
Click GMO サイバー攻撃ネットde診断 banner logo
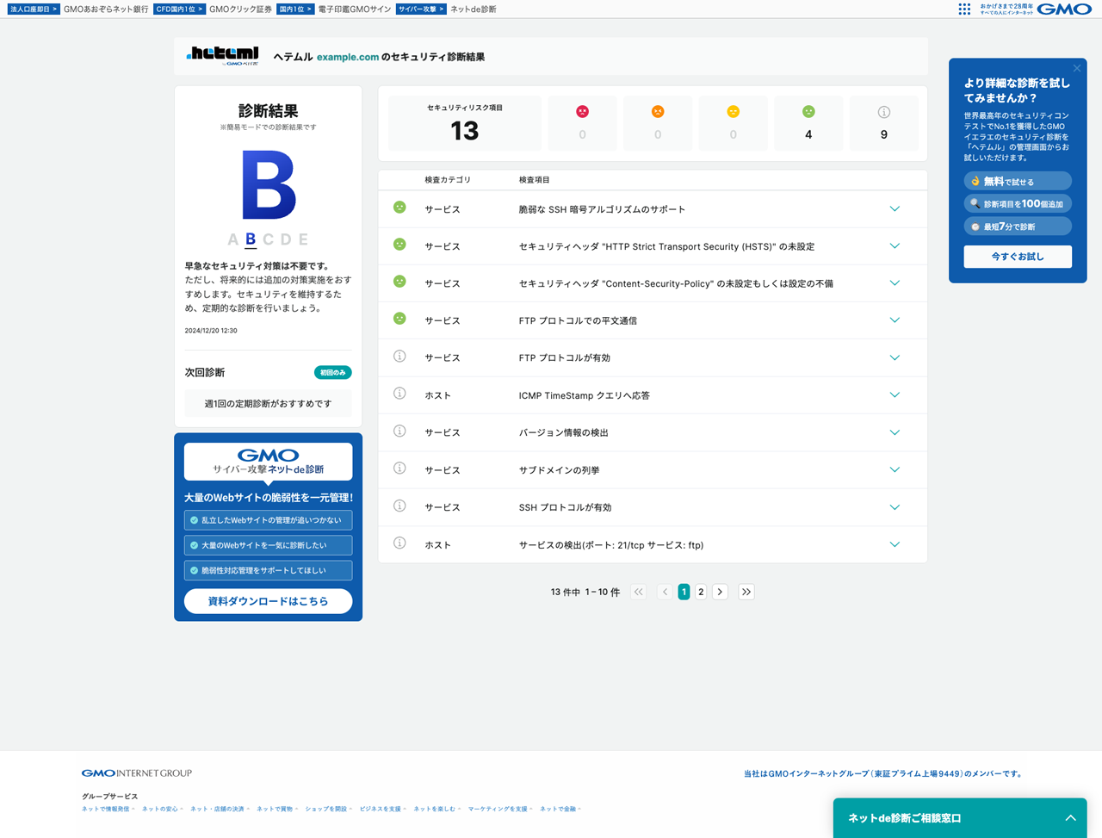pos(268,462)
